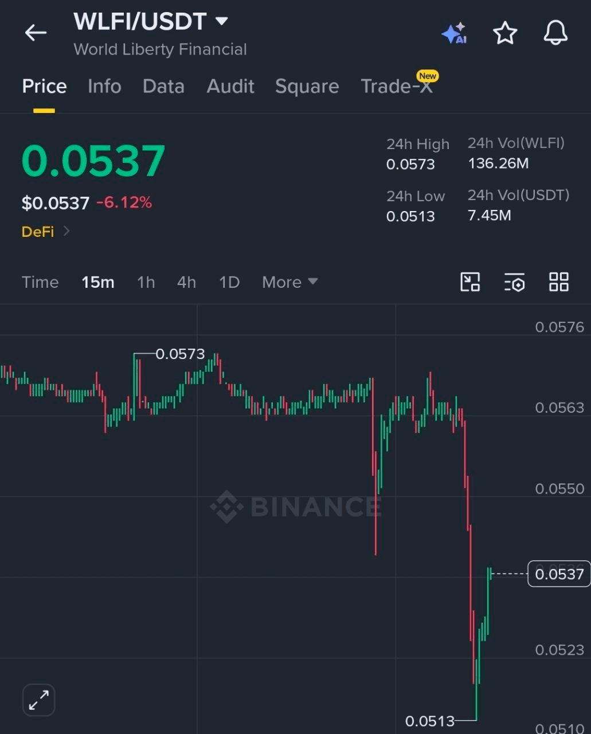The height and width of the screenshot is (734, 591).
Task: Tap the back arrow icon
Action: click(x=36, y=33)
